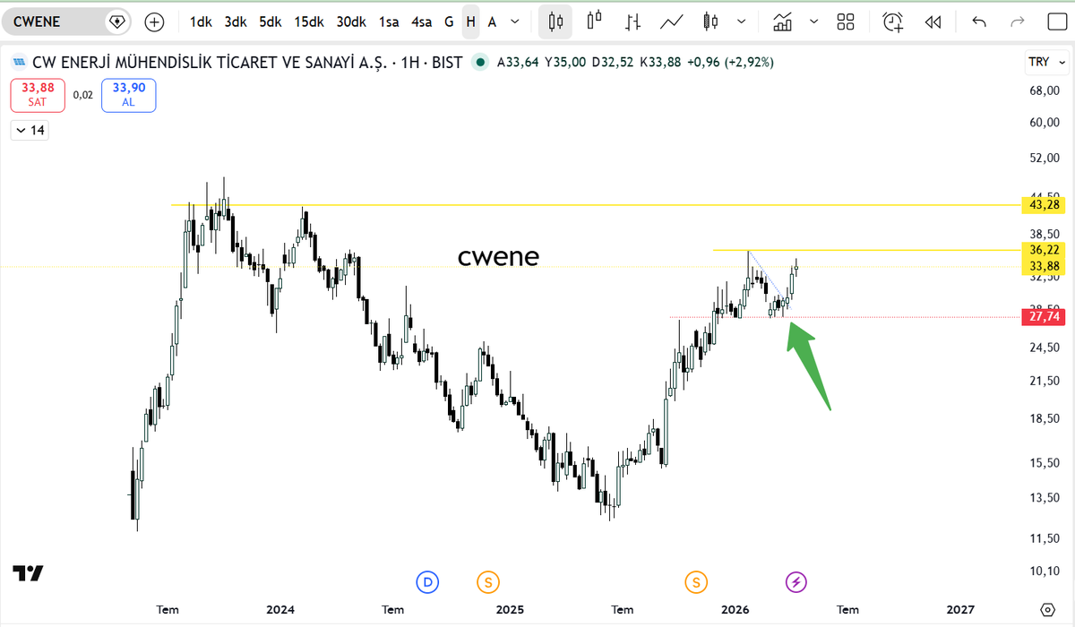
Task: Click the plus icon to compare symbols
Action: click(x=154, y=21)
